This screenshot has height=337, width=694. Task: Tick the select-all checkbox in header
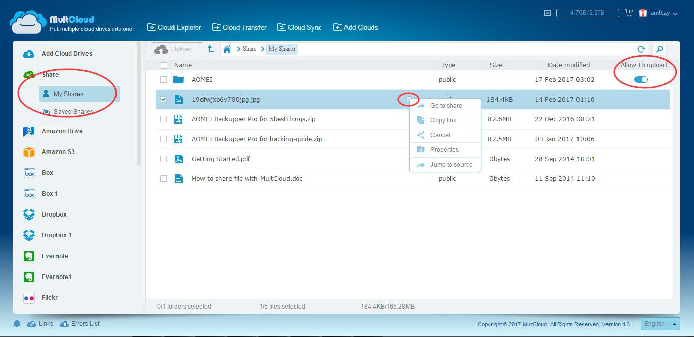click(x=164, y=65)
